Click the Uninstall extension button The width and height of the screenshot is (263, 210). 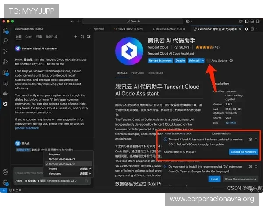point(194,61)
